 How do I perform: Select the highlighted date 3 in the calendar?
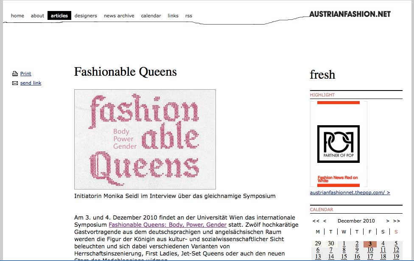pyautogui.click(x=370, y=245)
